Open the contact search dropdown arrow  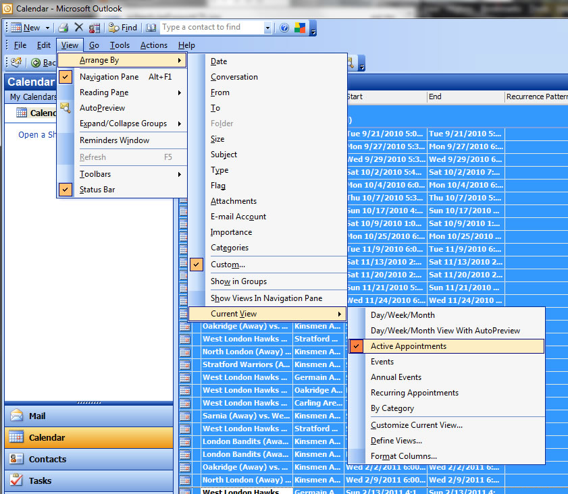pos(267,28)
